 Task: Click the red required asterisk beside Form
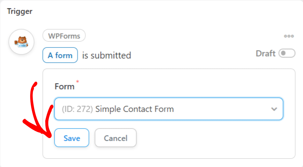click(x=77, y=81)
